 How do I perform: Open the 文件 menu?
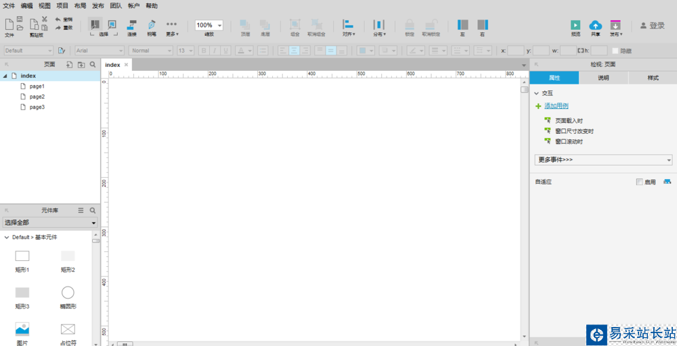point(9,6)
